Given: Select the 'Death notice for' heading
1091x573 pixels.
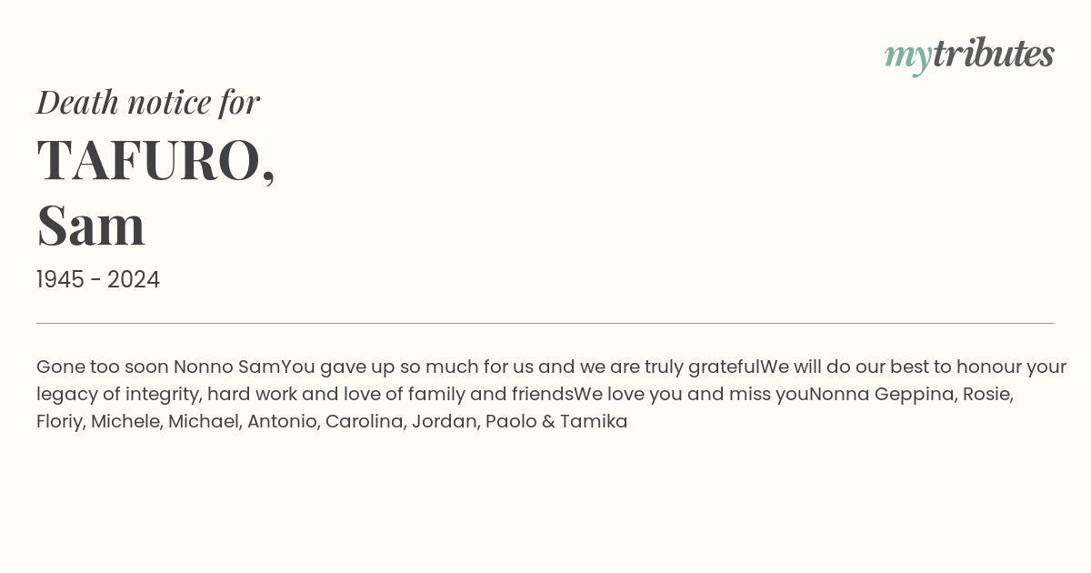Looking at the screenshot, I should coord(148,103).
